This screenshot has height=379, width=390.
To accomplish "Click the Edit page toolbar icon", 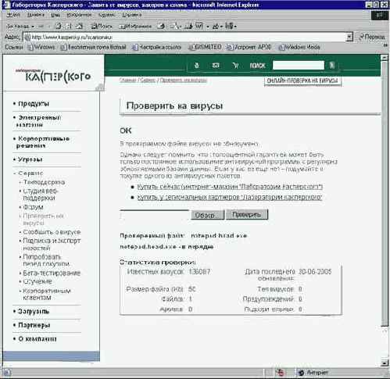I will pyautogui.click(x=199, y=26).
